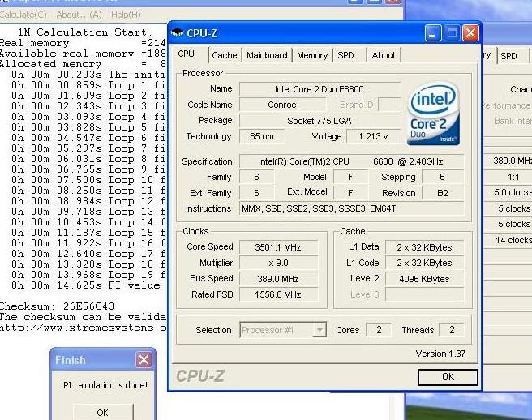Minimize the CPU-Z window
The width and height of the screenshot is (532, 420).
point(433,33)
